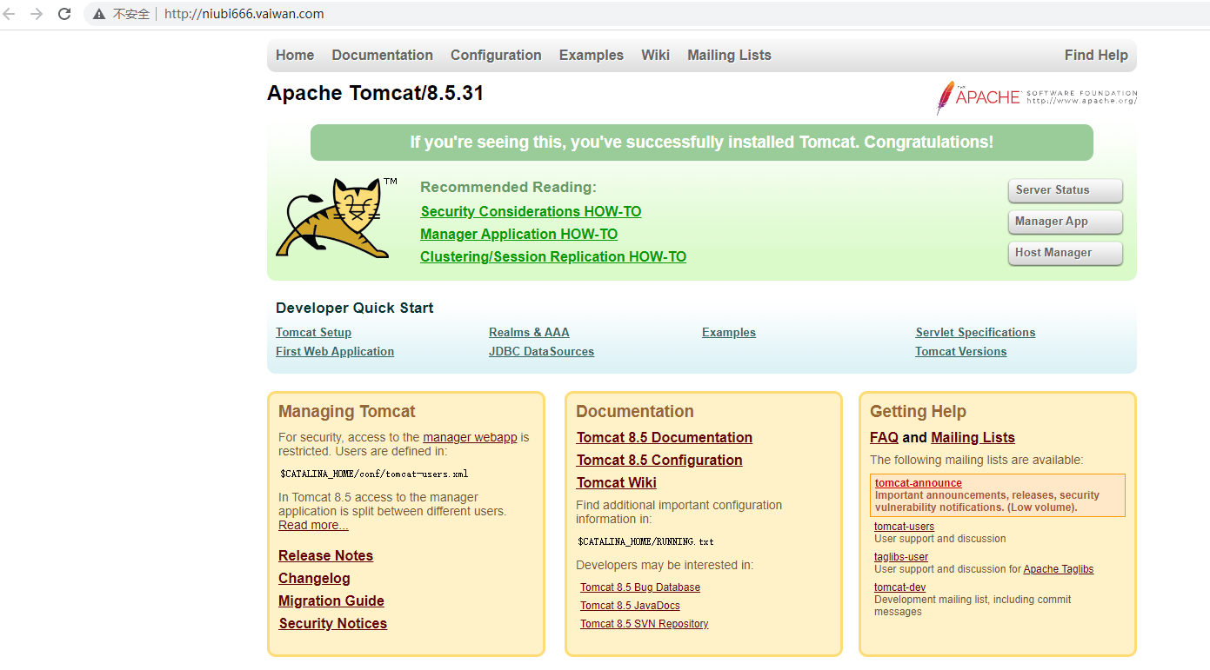Open the Documentation nav menu item

coord(382,55)
